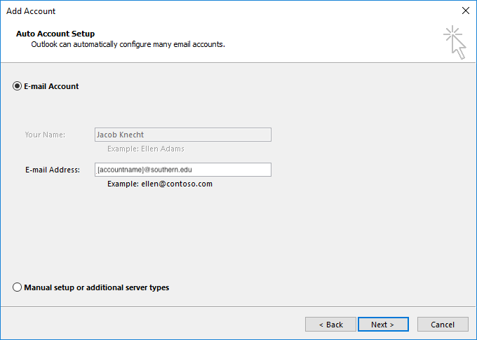
Task: Click the Manual setup option label text
Action: coord(96,287)
